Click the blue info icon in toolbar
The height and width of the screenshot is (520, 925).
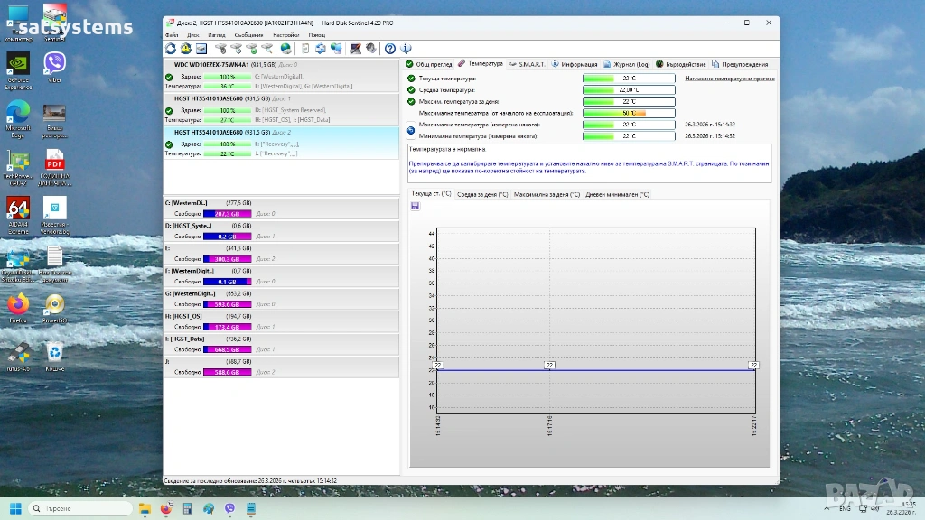(x=406, y=49)
